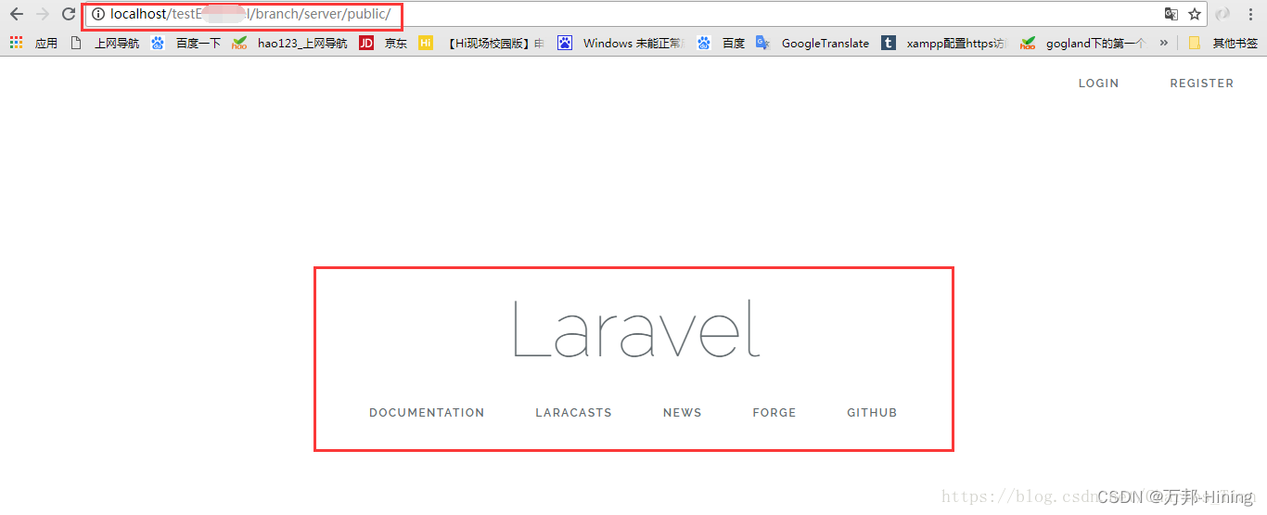Go back with the browser back arrow

click(x=16, y=14)
